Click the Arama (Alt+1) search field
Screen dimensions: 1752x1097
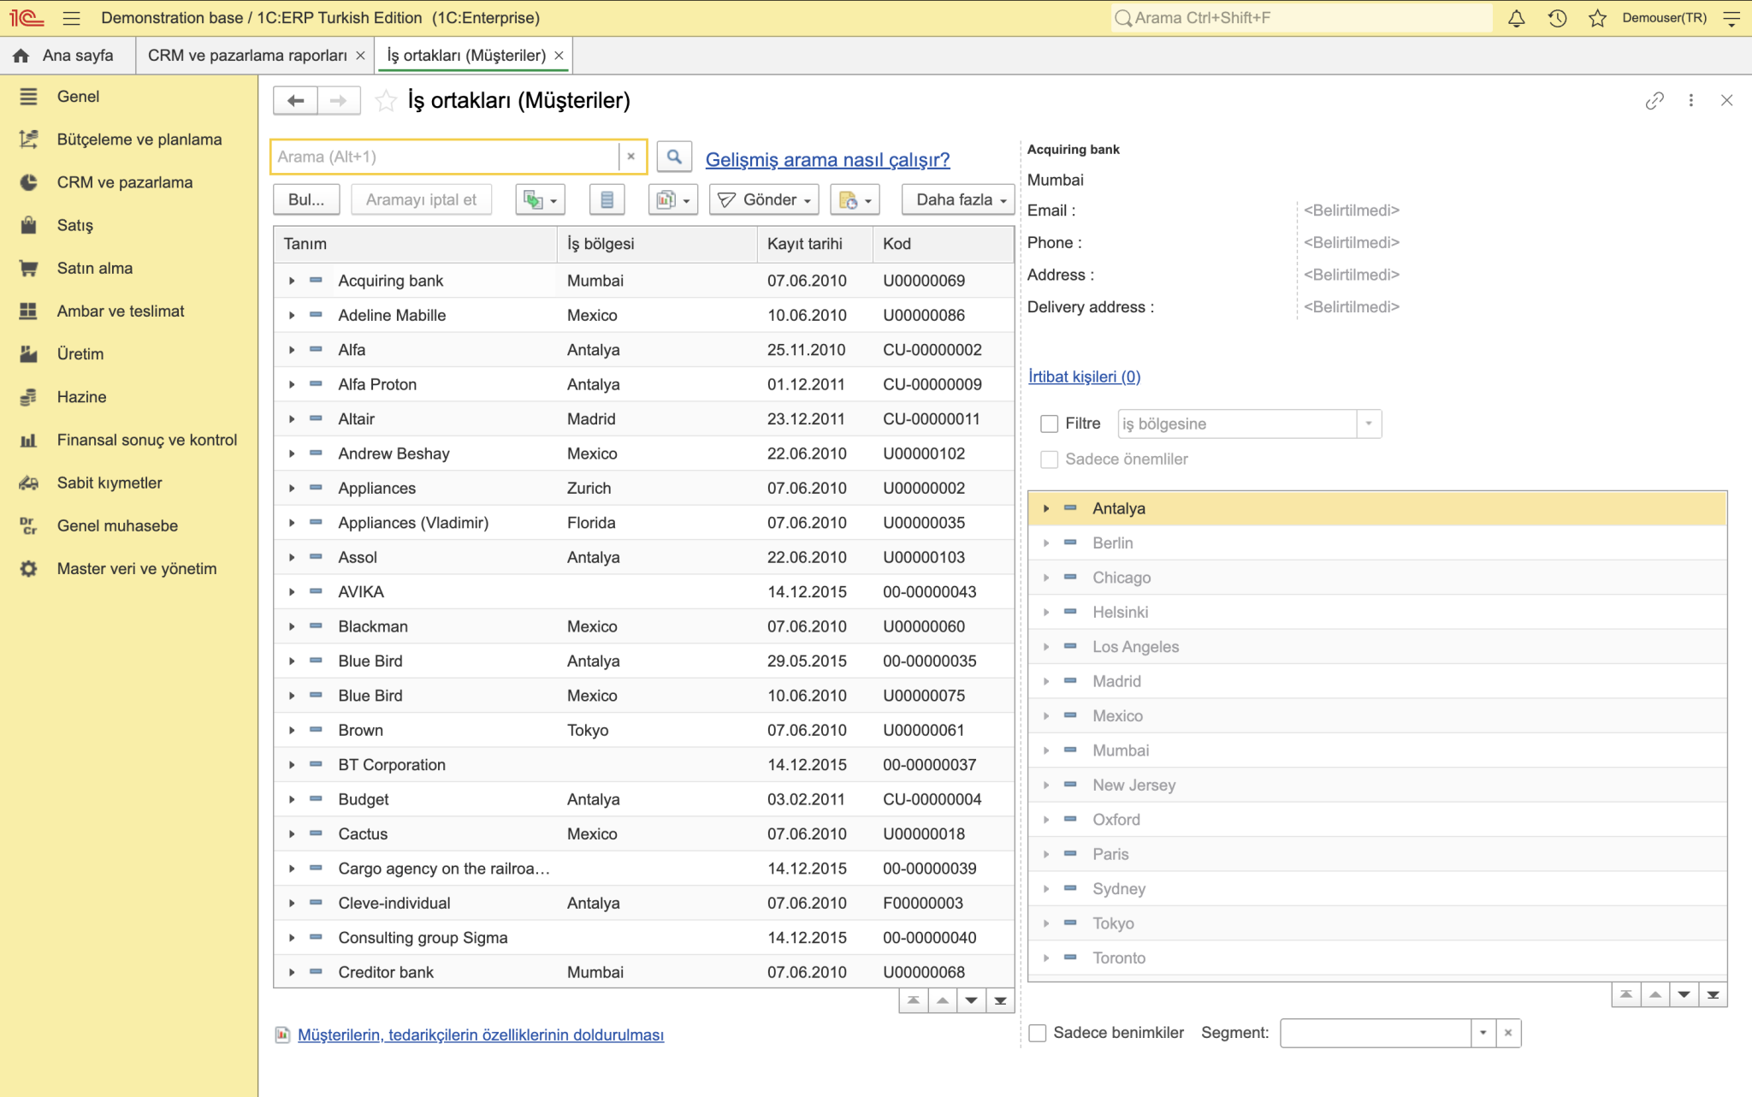[446, 157]
